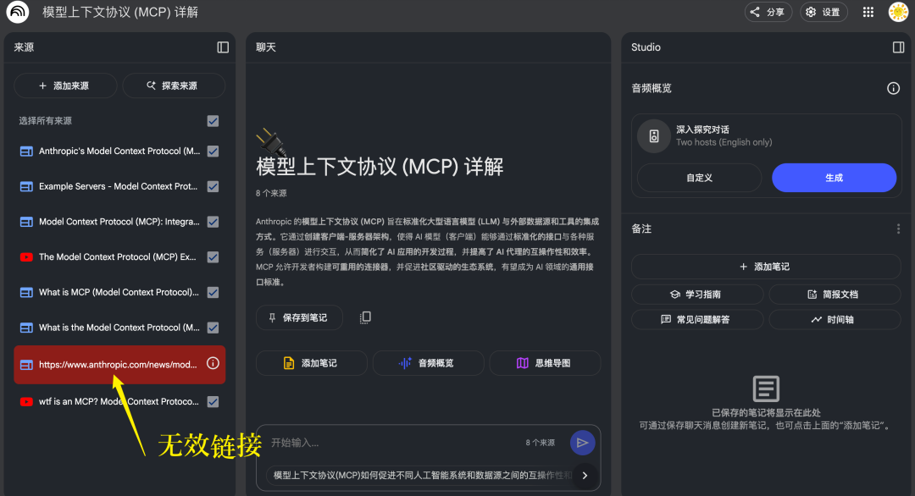Collapse the 来源 sources panel
Image resolution: width=915 pixels, height=496 pixels.
tap(223, 47)
